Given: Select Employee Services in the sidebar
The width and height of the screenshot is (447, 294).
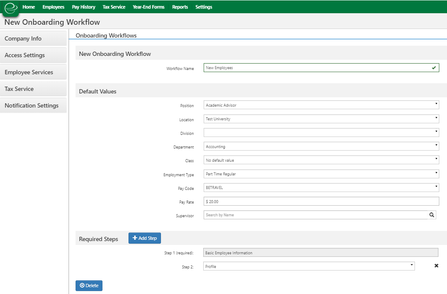Looking at the screenshot, I should point(33,72).
